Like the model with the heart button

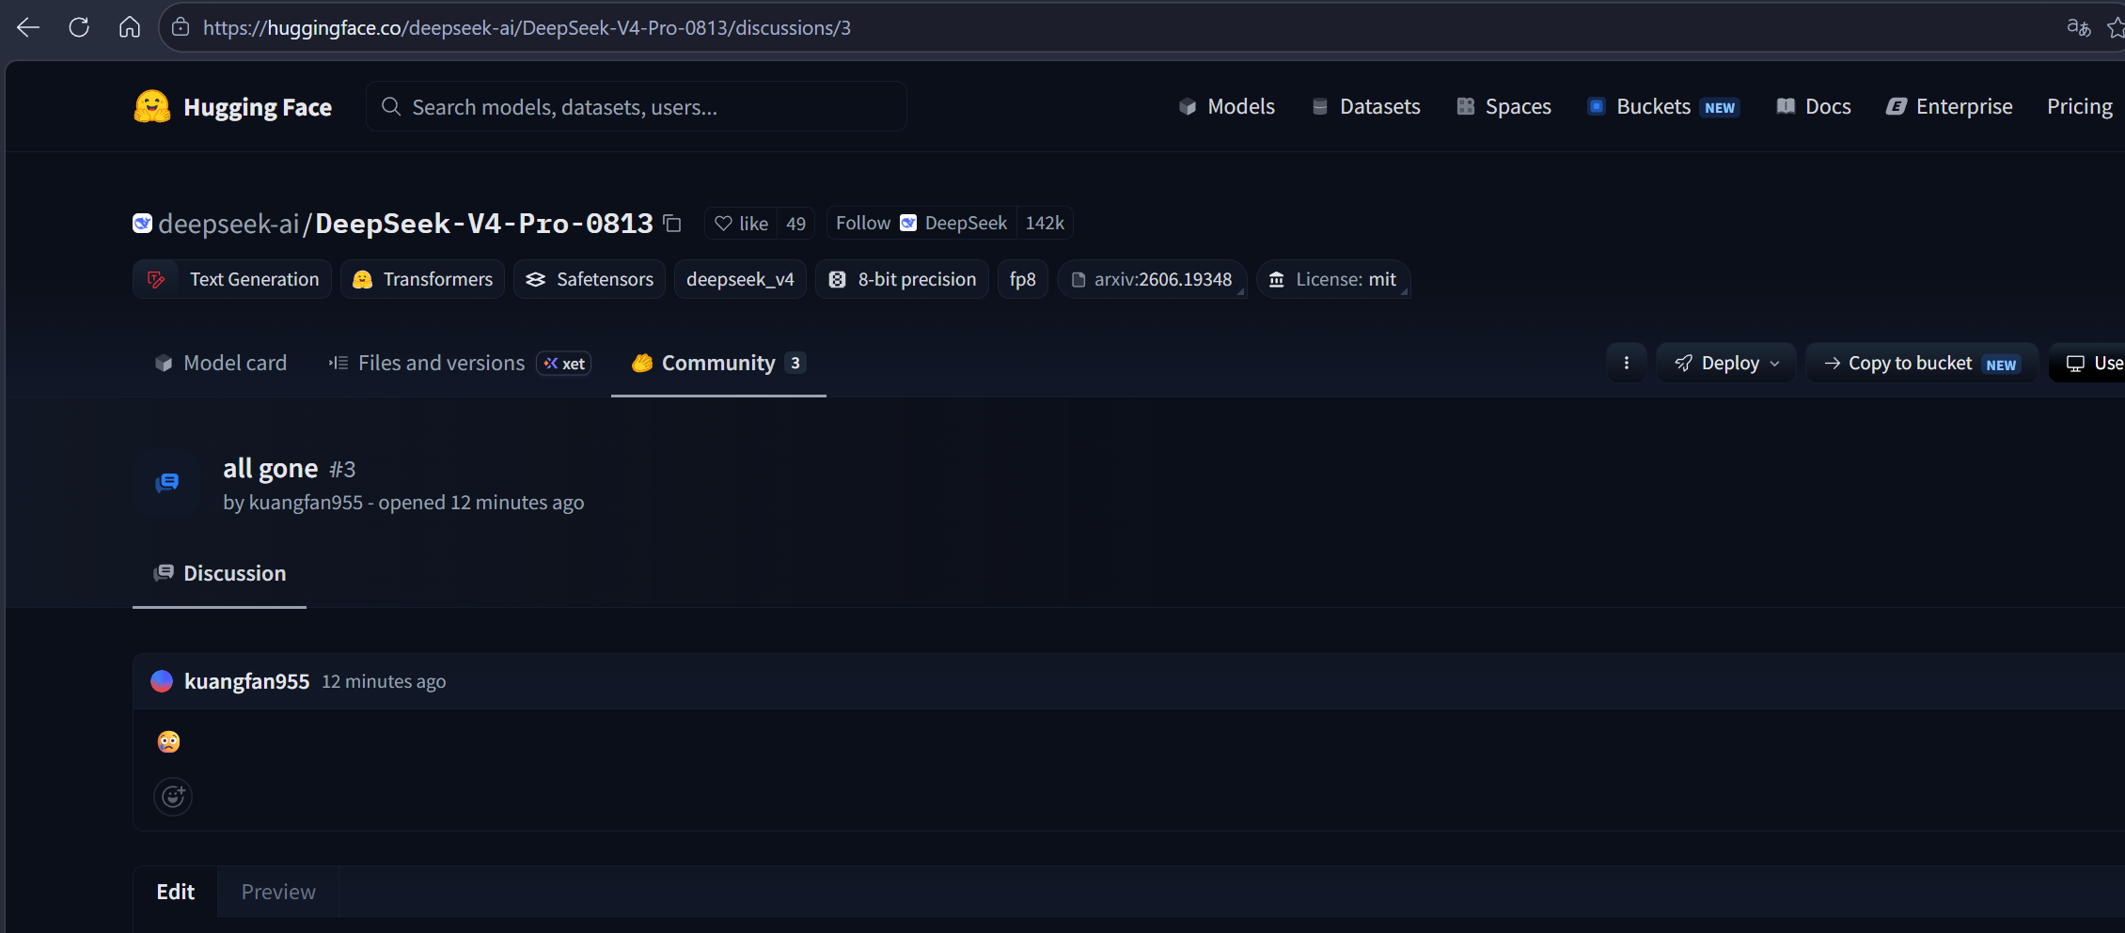tap(742, 224)
